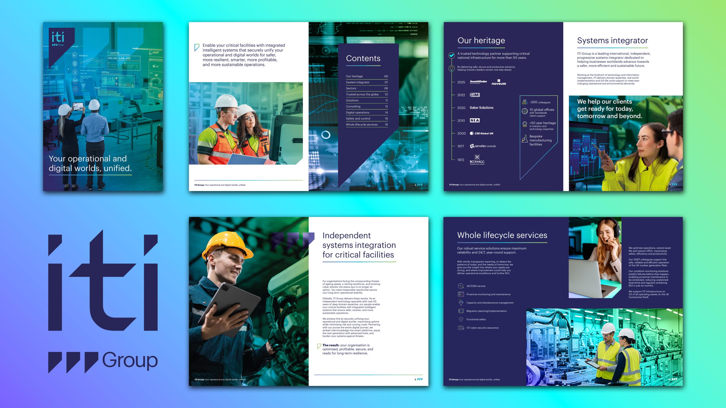Click 'Whole lifecycle services' contents entry
Screen dimensions: 726x408
(367, 125)
